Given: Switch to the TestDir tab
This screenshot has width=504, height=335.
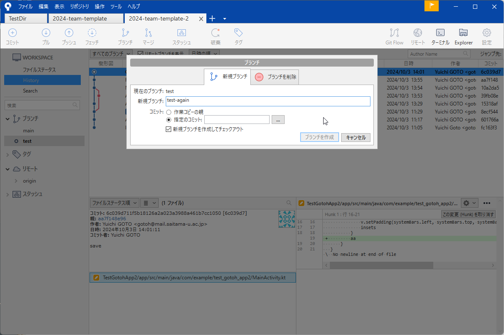Looking at the screenshot, I should pos(26,18).
